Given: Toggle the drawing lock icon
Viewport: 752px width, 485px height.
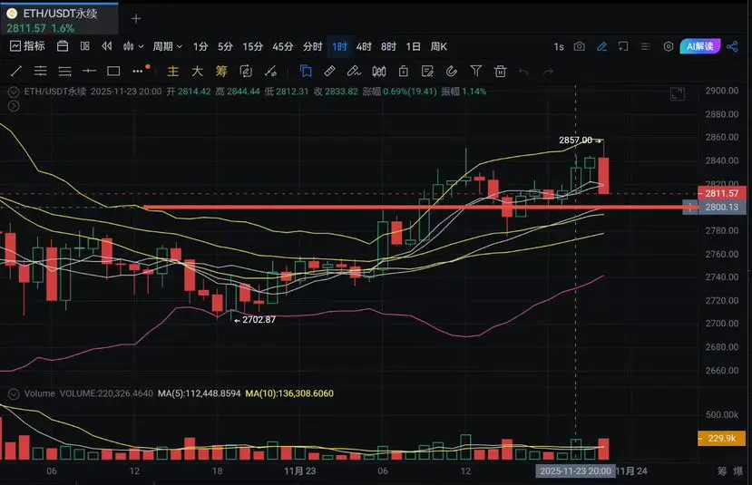Looking at the screenshot, I should [404, 72].
